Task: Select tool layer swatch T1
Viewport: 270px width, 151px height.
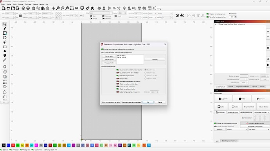Action: point(144,145)
